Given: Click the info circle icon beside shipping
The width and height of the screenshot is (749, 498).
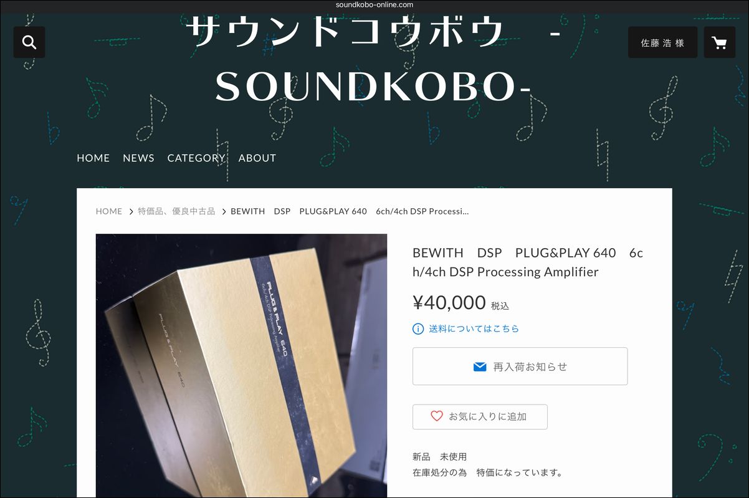Looking at the screenshot, I should pos(418,328).
